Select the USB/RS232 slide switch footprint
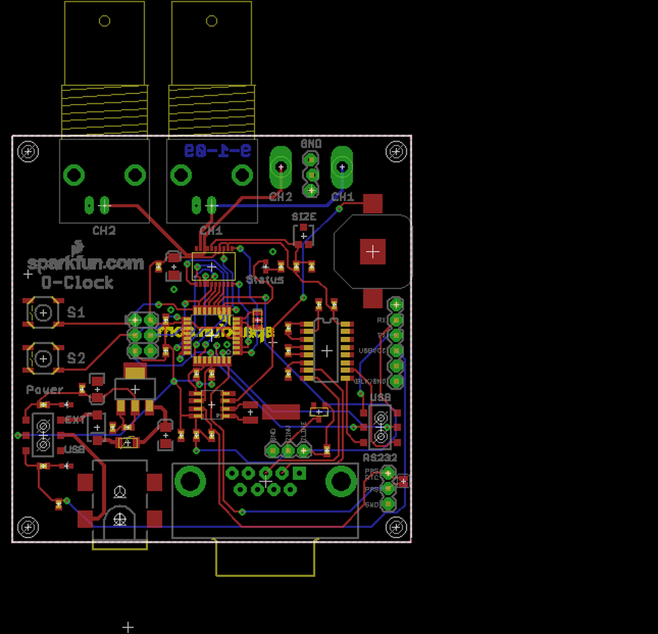The width and height of the screenshot is (658, 634). (x=381, y=427)
